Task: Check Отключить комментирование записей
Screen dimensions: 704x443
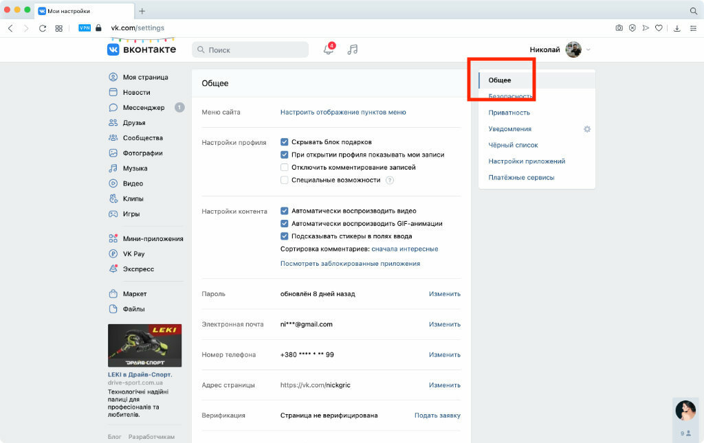Action: pos(284,168)
